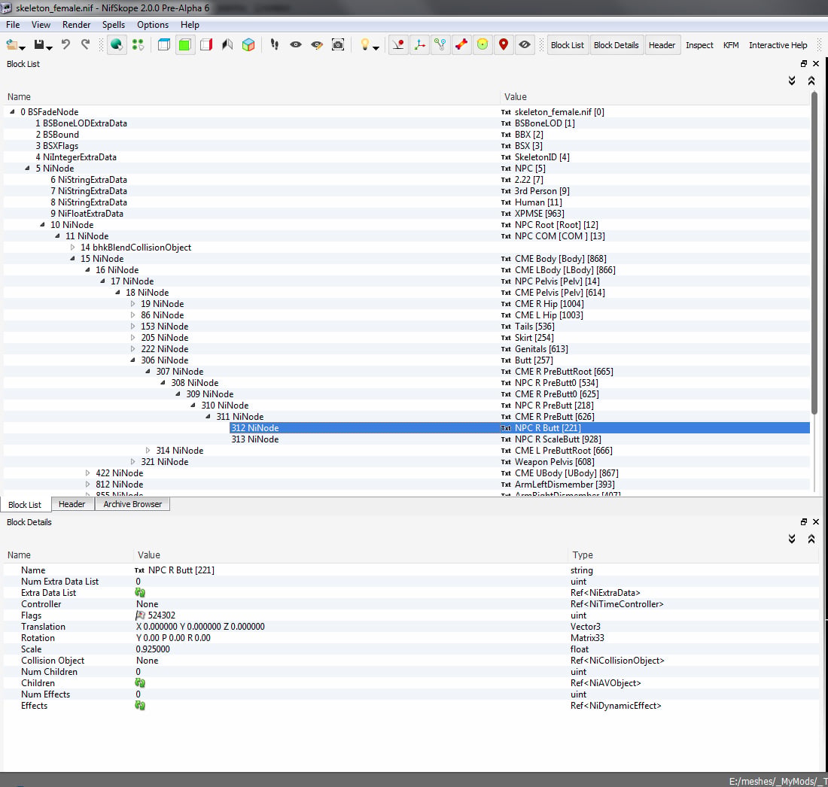The image size is (828, 787).
Task: Collapse the 5 NiNode tree node
Action: point(27,169)
